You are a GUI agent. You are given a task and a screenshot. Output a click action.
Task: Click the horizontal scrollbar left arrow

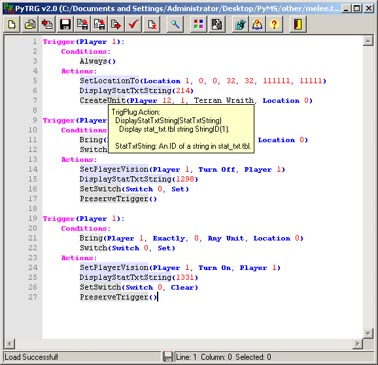[10, 343]
